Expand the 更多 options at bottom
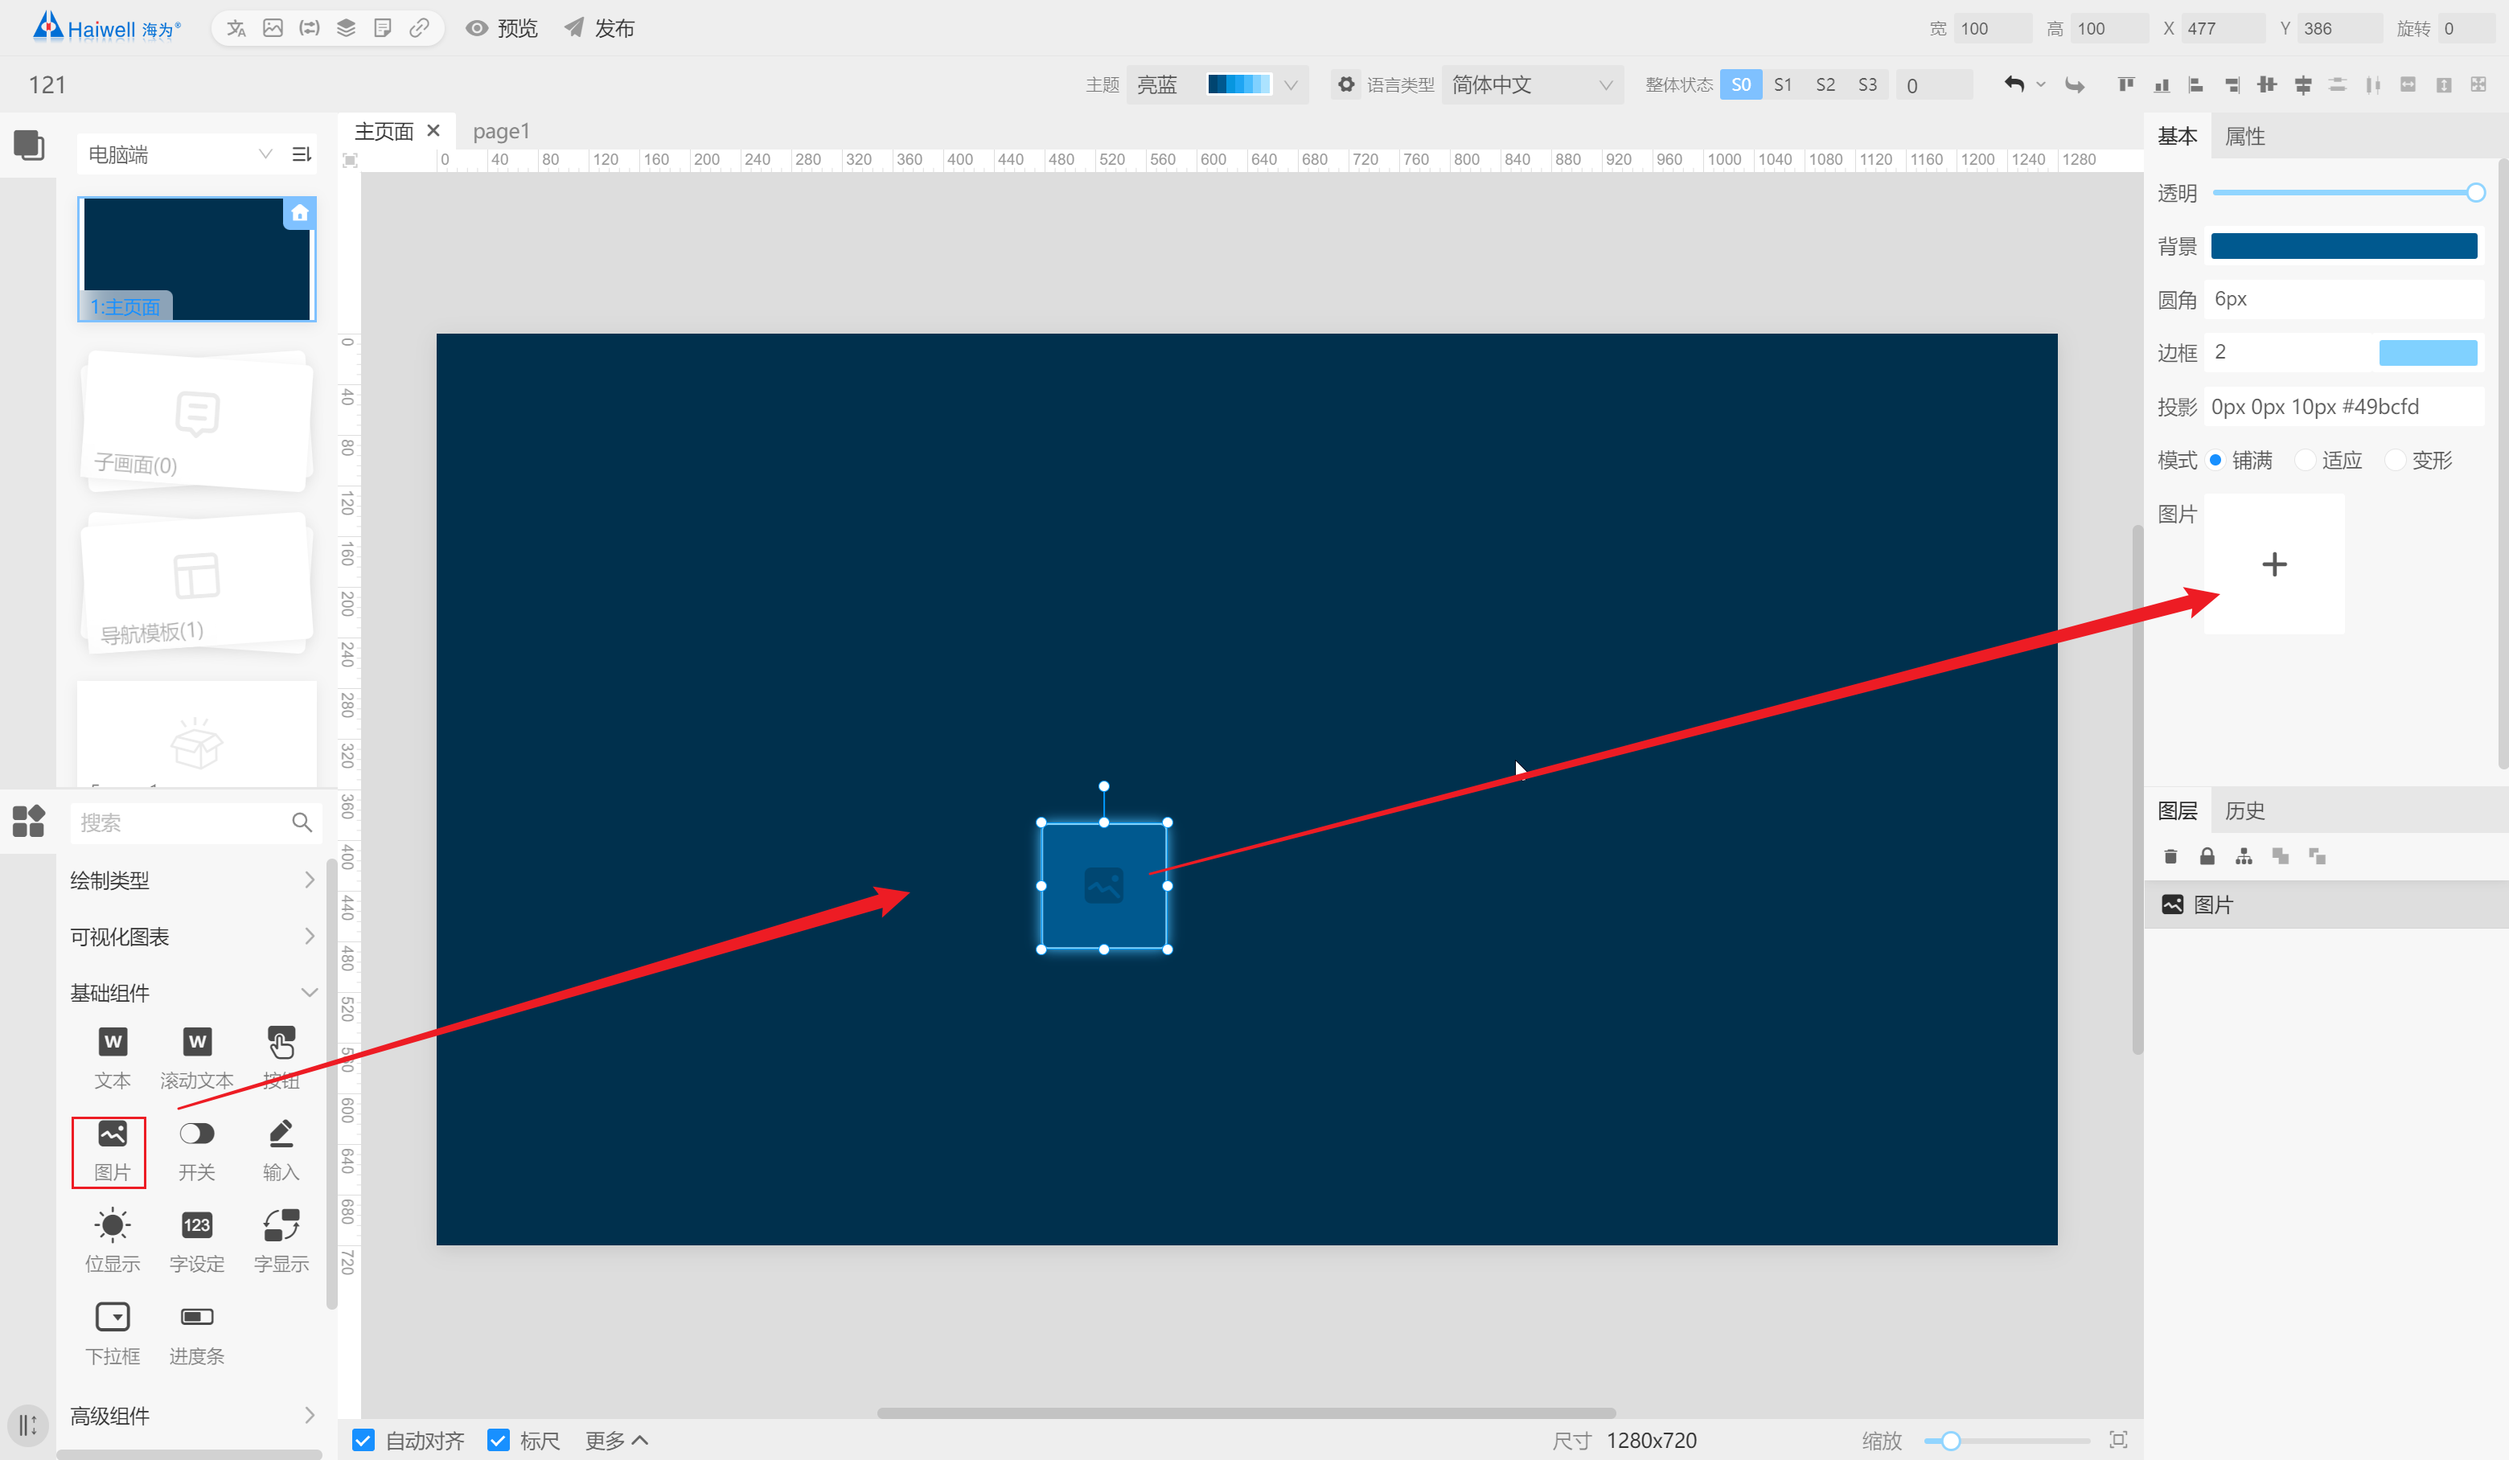The height and width of the screenshot is (1460, 2509). [616, 1440]
